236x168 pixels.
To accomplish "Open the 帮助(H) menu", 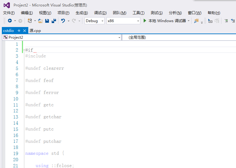I will (x=214, y=13).
